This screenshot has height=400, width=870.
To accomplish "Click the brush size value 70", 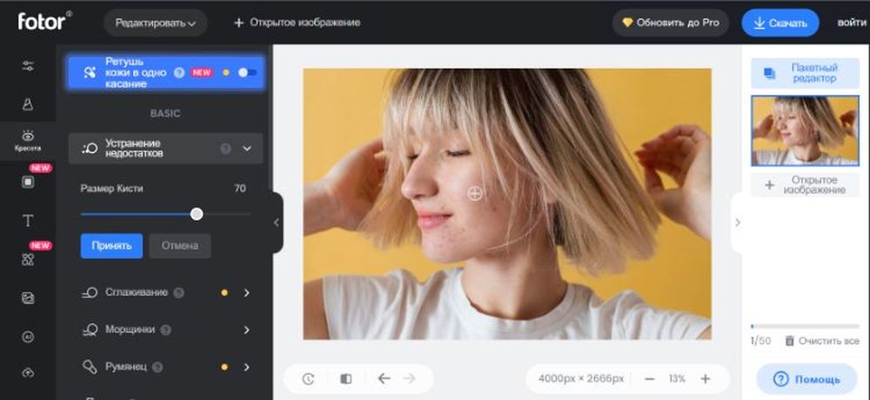I will pos(240,189).
